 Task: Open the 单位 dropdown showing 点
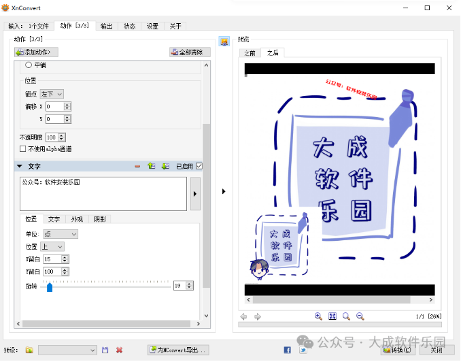(x=60, y=234)
